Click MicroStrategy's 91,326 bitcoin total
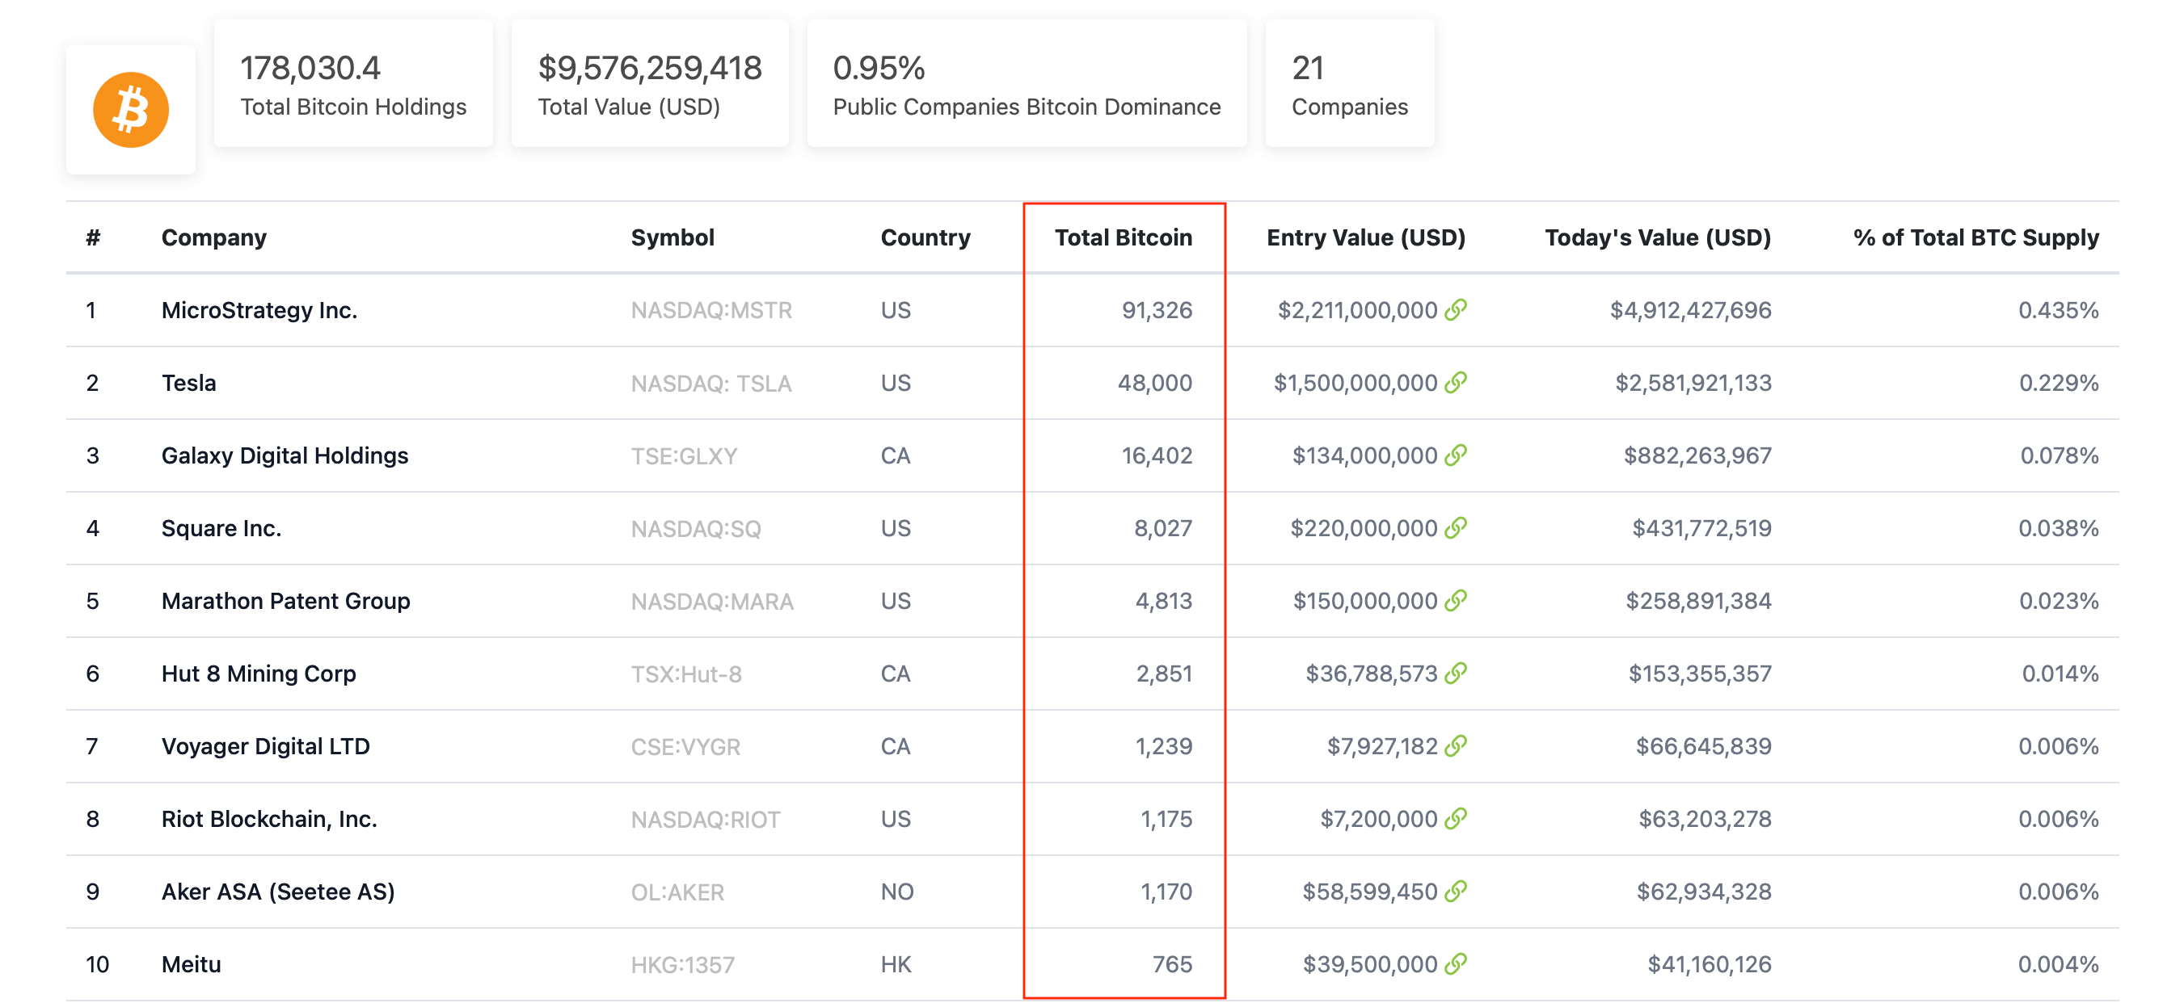Image resolution: width=2184 pixels, height=1003 pixels. [x=1157, y=310]
